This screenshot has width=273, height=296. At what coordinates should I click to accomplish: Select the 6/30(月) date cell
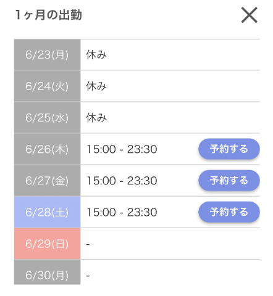click(47, 273)
